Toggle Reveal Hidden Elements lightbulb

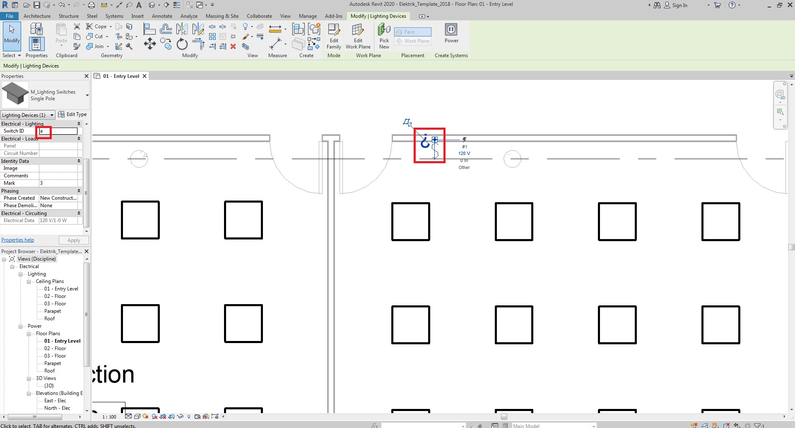tap(189, 416)
